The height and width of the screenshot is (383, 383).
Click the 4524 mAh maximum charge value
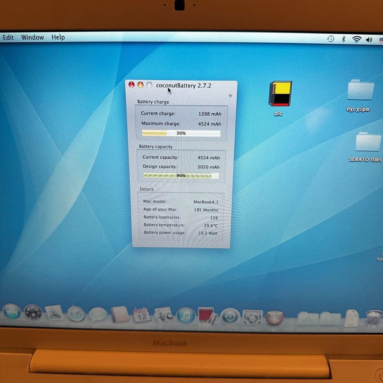click(x=209, y=124)
